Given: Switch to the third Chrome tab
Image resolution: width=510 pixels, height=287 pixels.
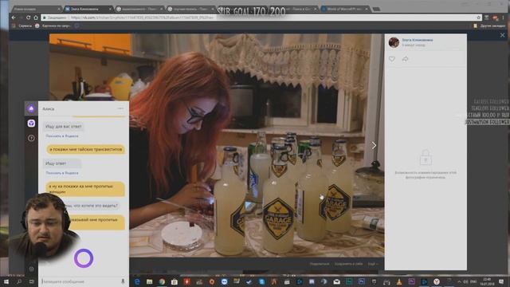Looking at the screenshot, I should click(139, 9).
